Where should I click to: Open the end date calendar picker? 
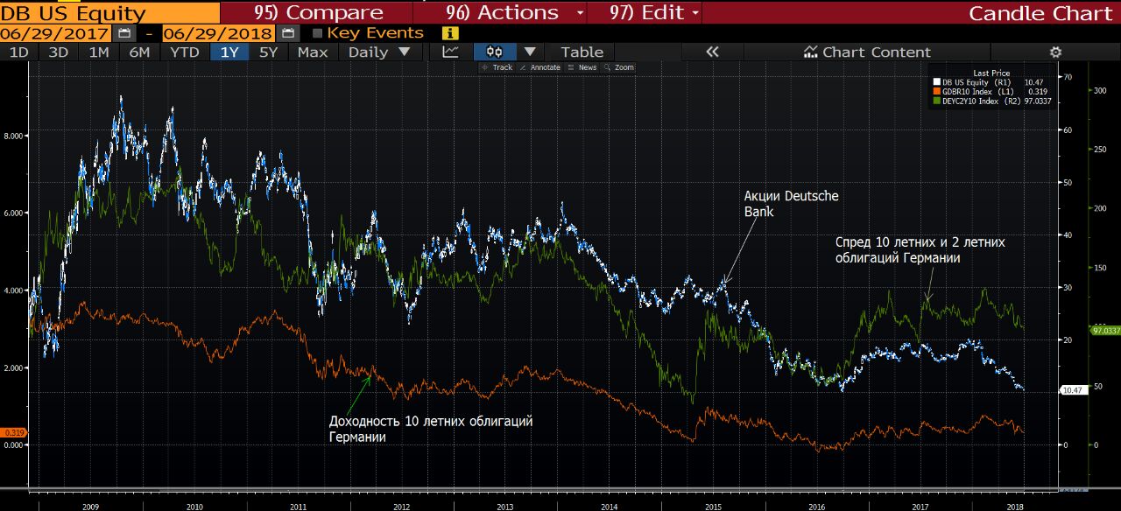[x=287, y=33]
